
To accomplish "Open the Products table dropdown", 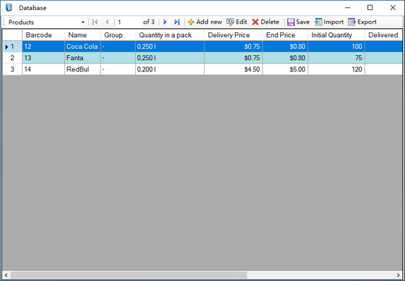I will tap(83, 22).
